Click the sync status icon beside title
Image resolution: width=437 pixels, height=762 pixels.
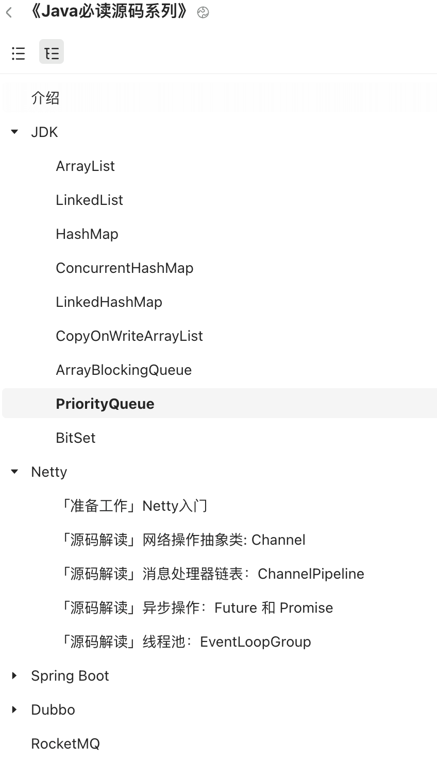click(203, 13)
